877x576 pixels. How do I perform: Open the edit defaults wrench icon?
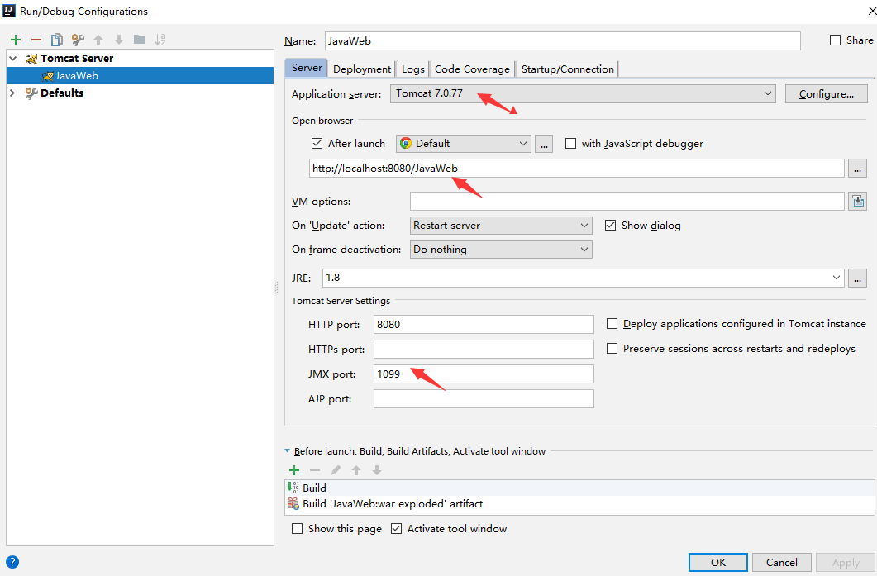(x=78, y=40)
